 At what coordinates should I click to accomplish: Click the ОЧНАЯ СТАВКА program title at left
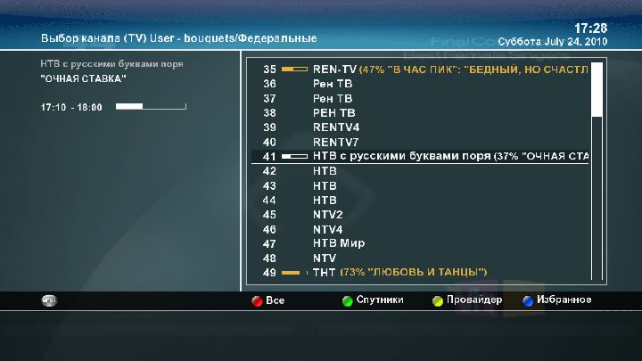84,79
